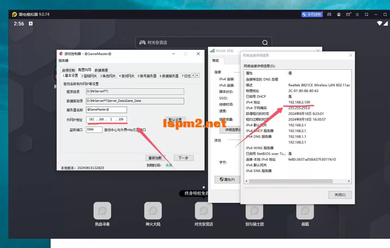Image resolution: width=390 pixels, height=248 pixels.
Task: Click the keyboard A indicator next to clock
Action: (x=31, y=23)
